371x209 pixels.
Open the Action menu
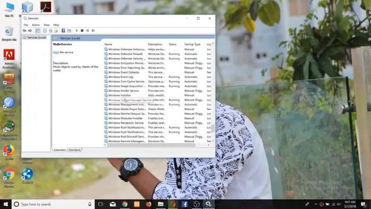[36, 25]
